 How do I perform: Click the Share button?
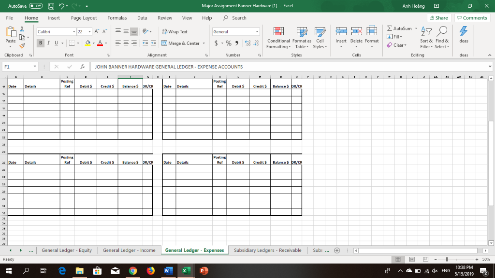click(438, 17)
